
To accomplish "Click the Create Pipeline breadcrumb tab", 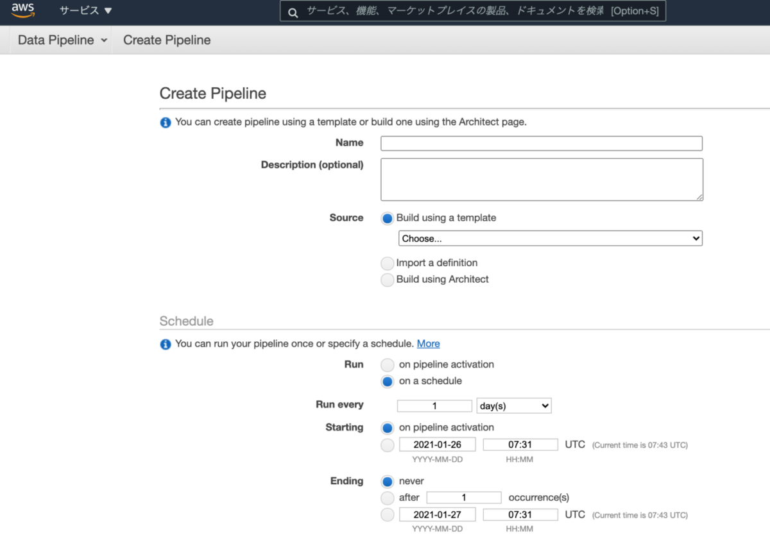I will coord(167,40).
